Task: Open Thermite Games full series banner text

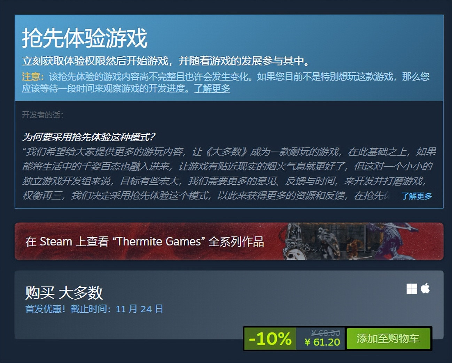Action: point(145,241)
